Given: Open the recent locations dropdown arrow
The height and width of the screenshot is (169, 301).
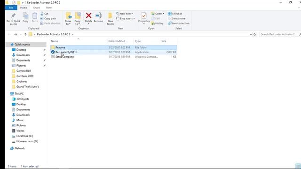Looking at the screenshot, I should (x=21, y=34).
